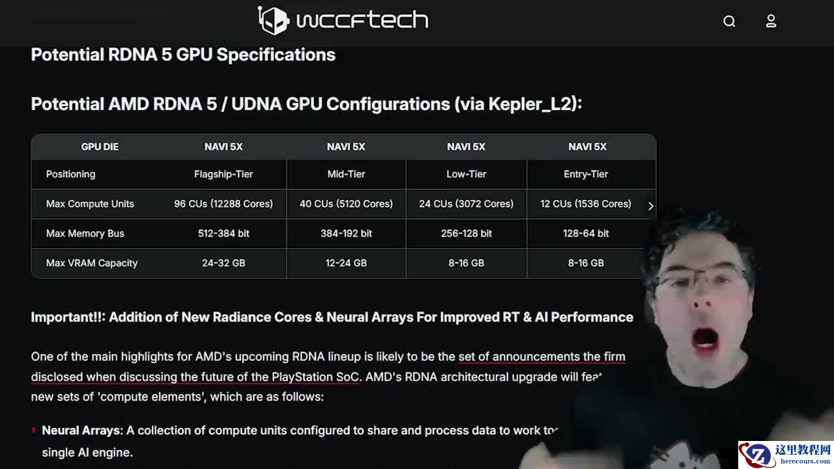Screen dimensions: 834x469
Task: Click the 40 CUs (5120 Cores) cell
Action: coord(346,204)
